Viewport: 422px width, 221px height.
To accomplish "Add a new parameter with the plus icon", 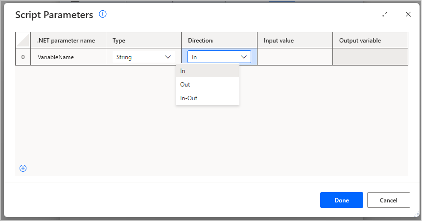I will click(23, 168).
